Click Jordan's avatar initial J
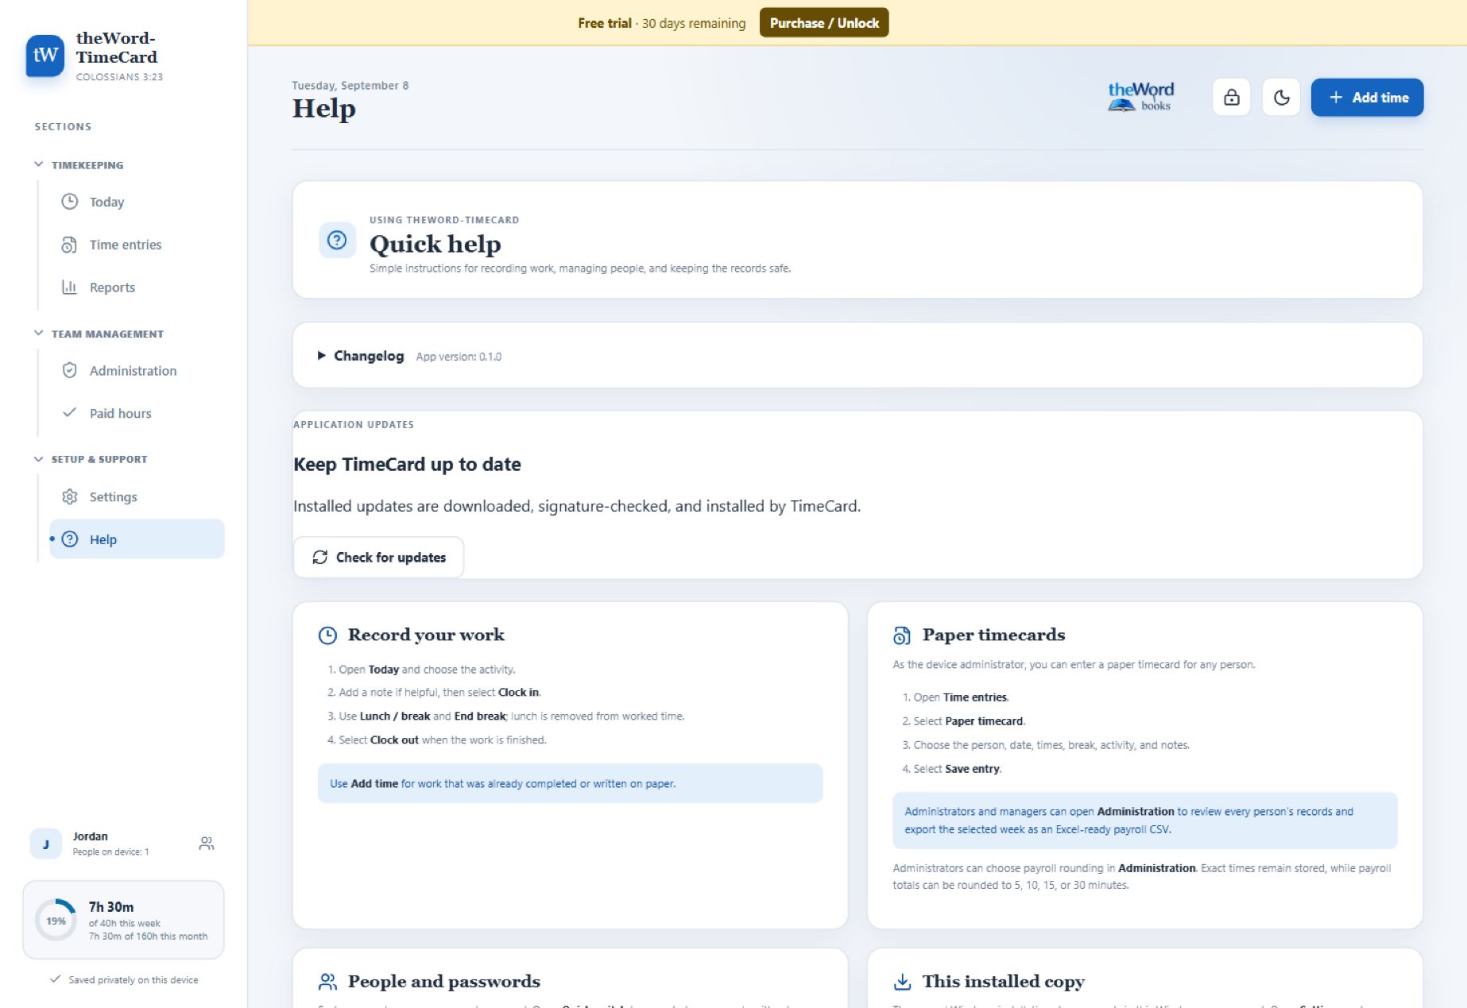The image size is (1467, 1008). click(x=45, y=844)
